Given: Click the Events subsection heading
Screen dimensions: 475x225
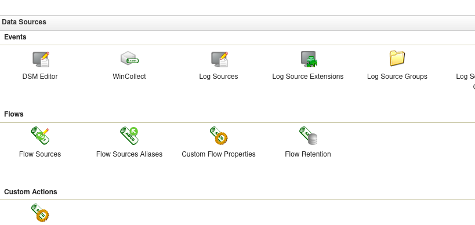Looking at the screenshot, I should point(15,37).
